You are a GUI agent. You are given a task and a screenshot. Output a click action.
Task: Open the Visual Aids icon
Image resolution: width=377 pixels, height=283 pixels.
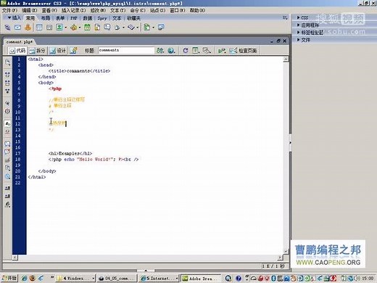pos(207,51)
